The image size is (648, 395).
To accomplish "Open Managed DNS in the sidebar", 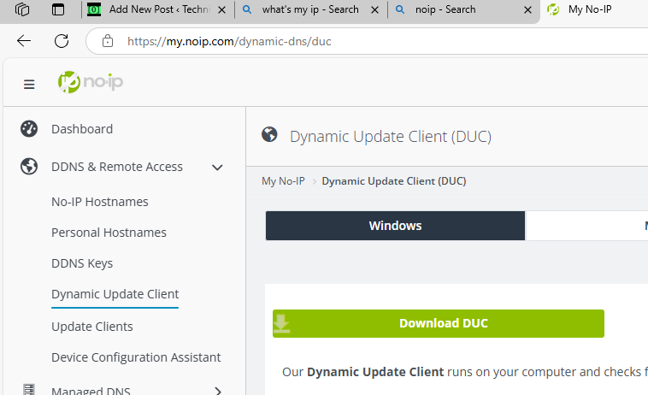I will [91, 390].
